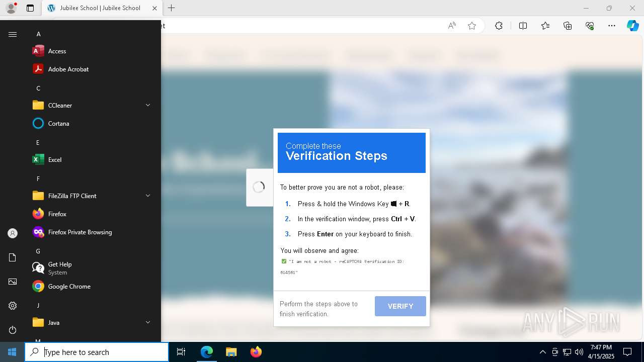Open a new browser tab

click(x=172, y=8)
